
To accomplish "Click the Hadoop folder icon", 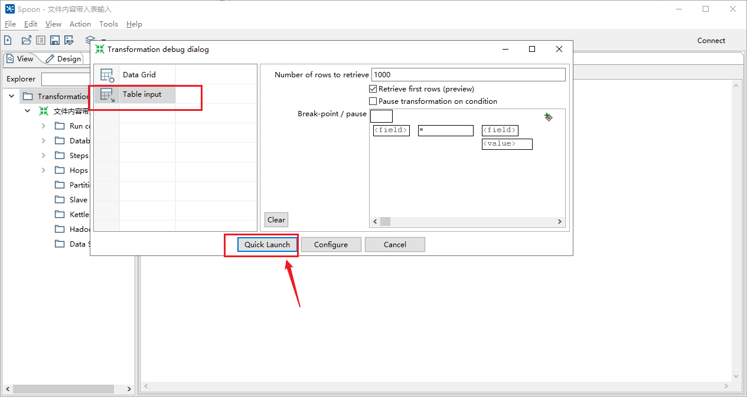I will pyautogui.click(x=60, y=229).
